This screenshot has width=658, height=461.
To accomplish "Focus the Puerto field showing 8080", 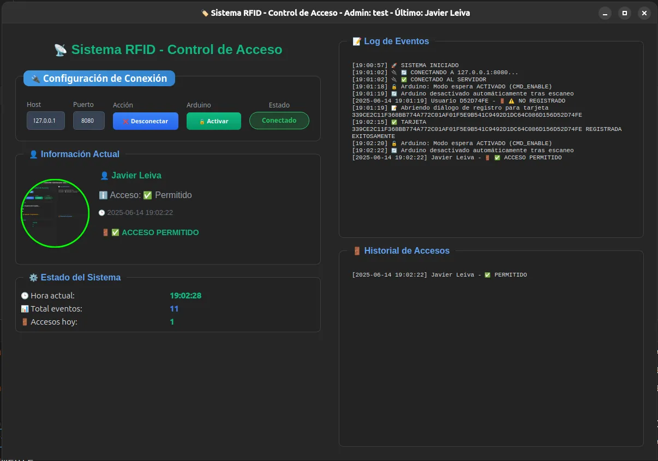I will click(x=89, y=121).
